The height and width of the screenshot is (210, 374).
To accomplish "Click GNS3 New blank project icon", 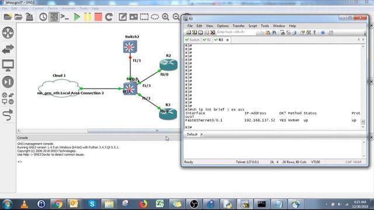I will (8, 17).
